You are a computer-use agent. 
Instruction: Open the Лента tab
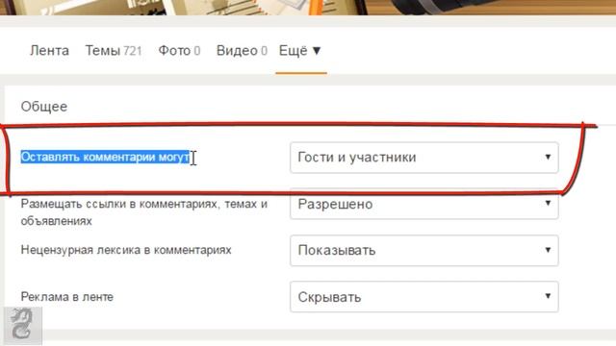tap(49, 51)
